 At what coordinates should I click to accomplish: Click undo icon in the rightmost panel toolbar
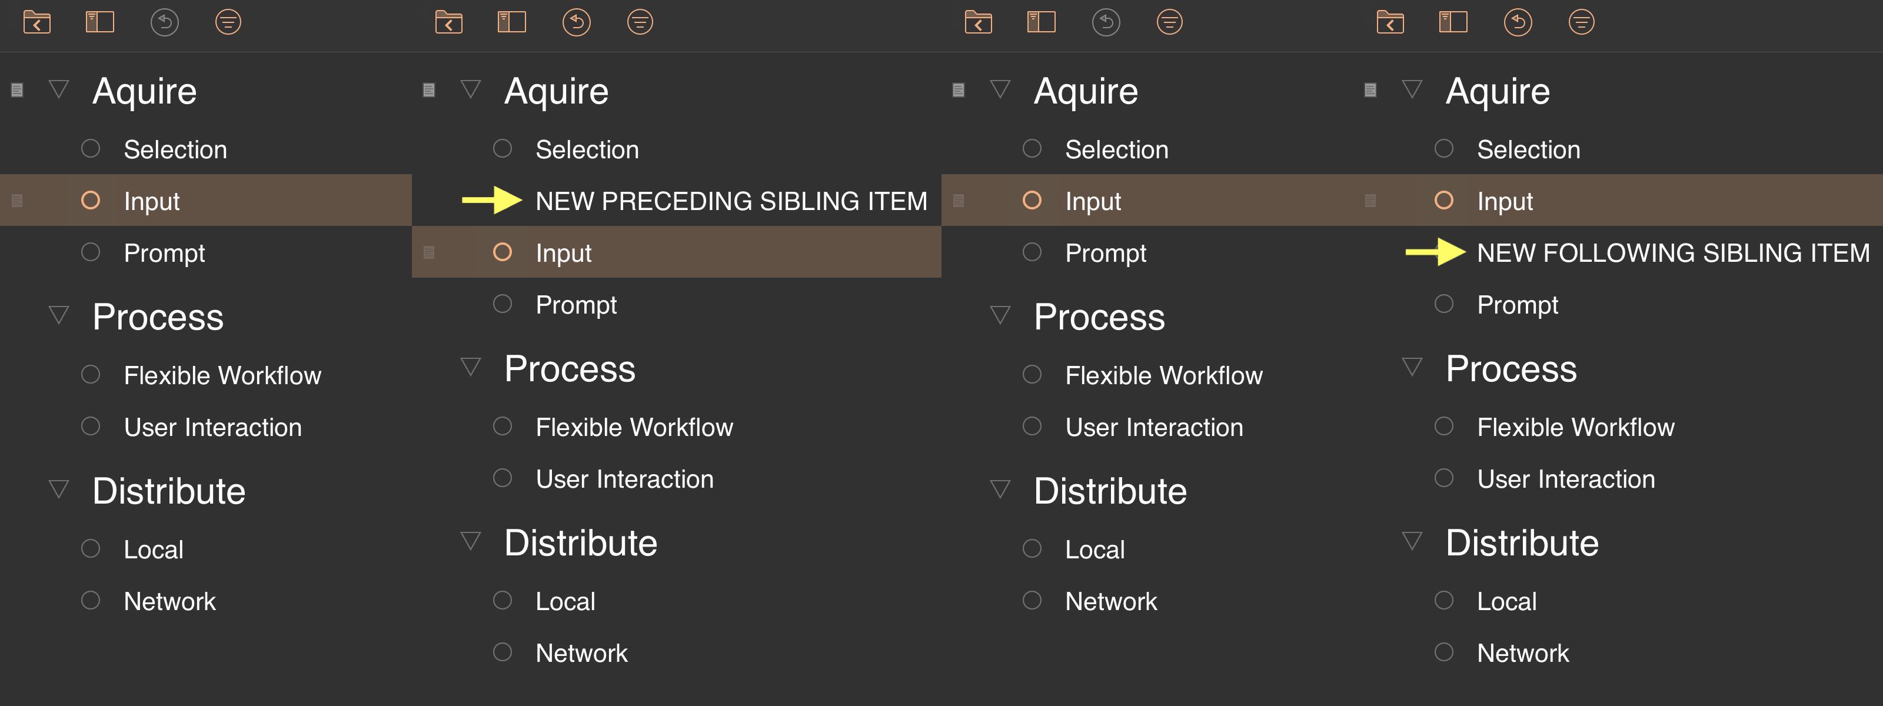pos(1518,22)
